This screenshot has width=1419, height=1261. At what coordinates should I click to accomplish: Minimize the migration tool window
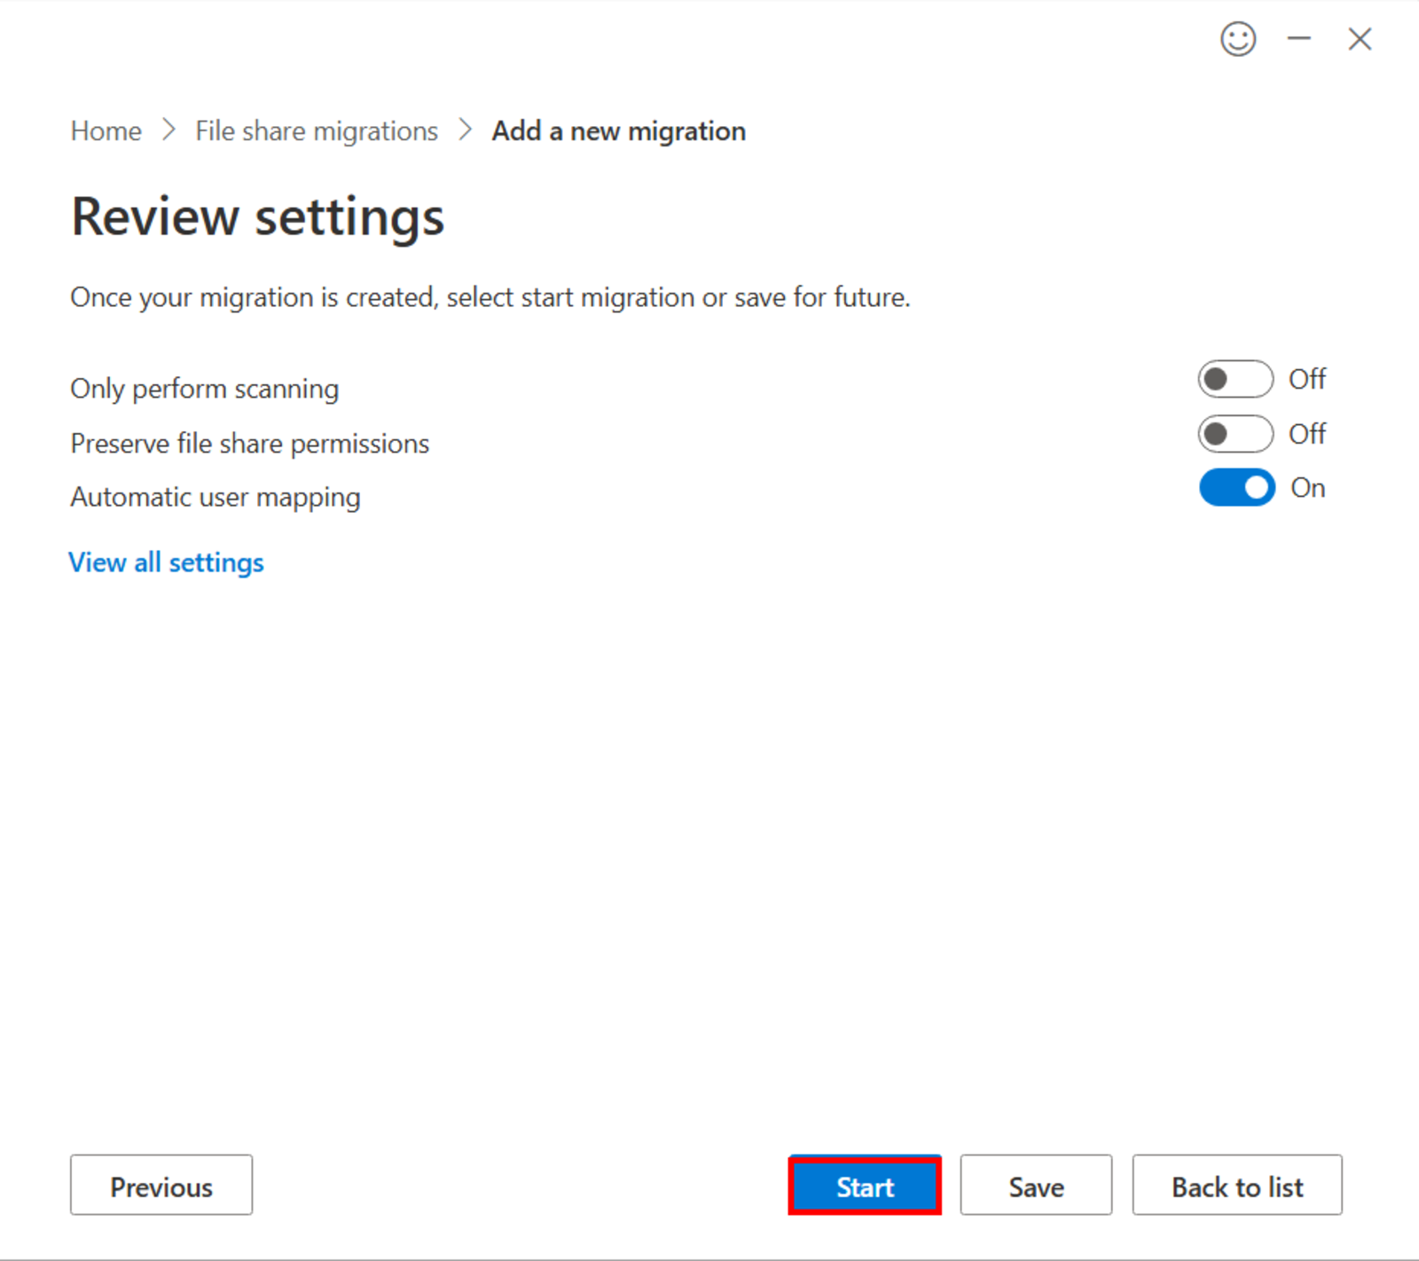point(1298,39)
